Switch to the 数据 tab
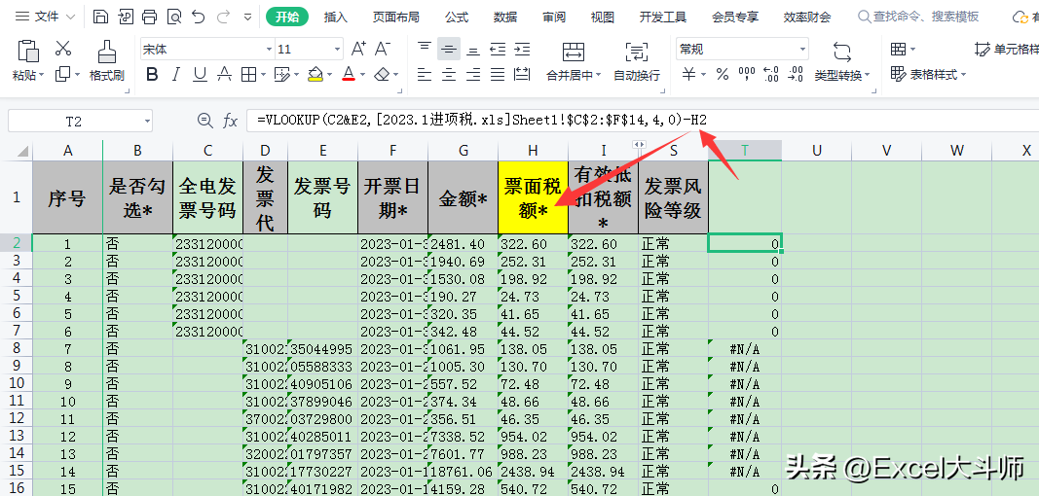The width and height of the screenshot is (1039, 496). pos(505,18)
